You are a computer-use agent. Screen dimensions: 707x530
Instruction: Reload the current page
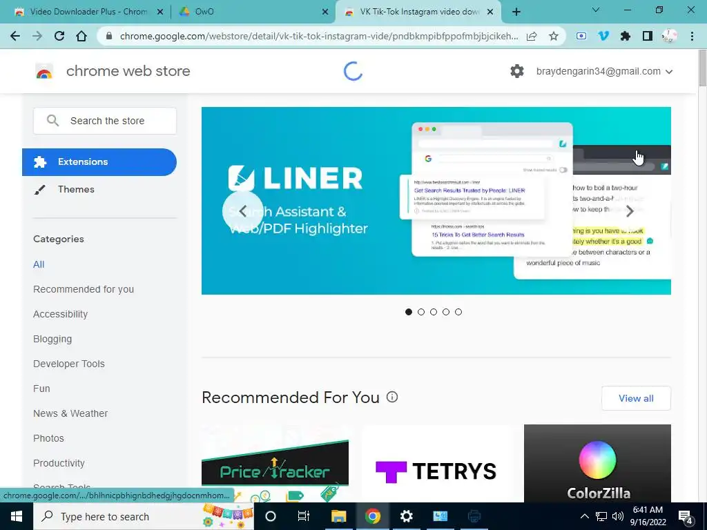coord(59,36)
